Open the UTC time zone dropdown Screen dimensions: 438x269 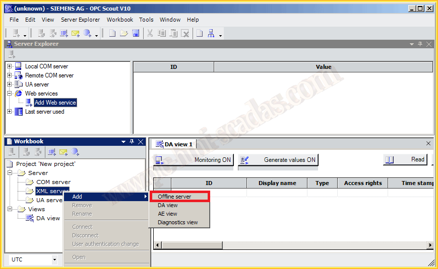pyautogui.click(x=54, y=260)
